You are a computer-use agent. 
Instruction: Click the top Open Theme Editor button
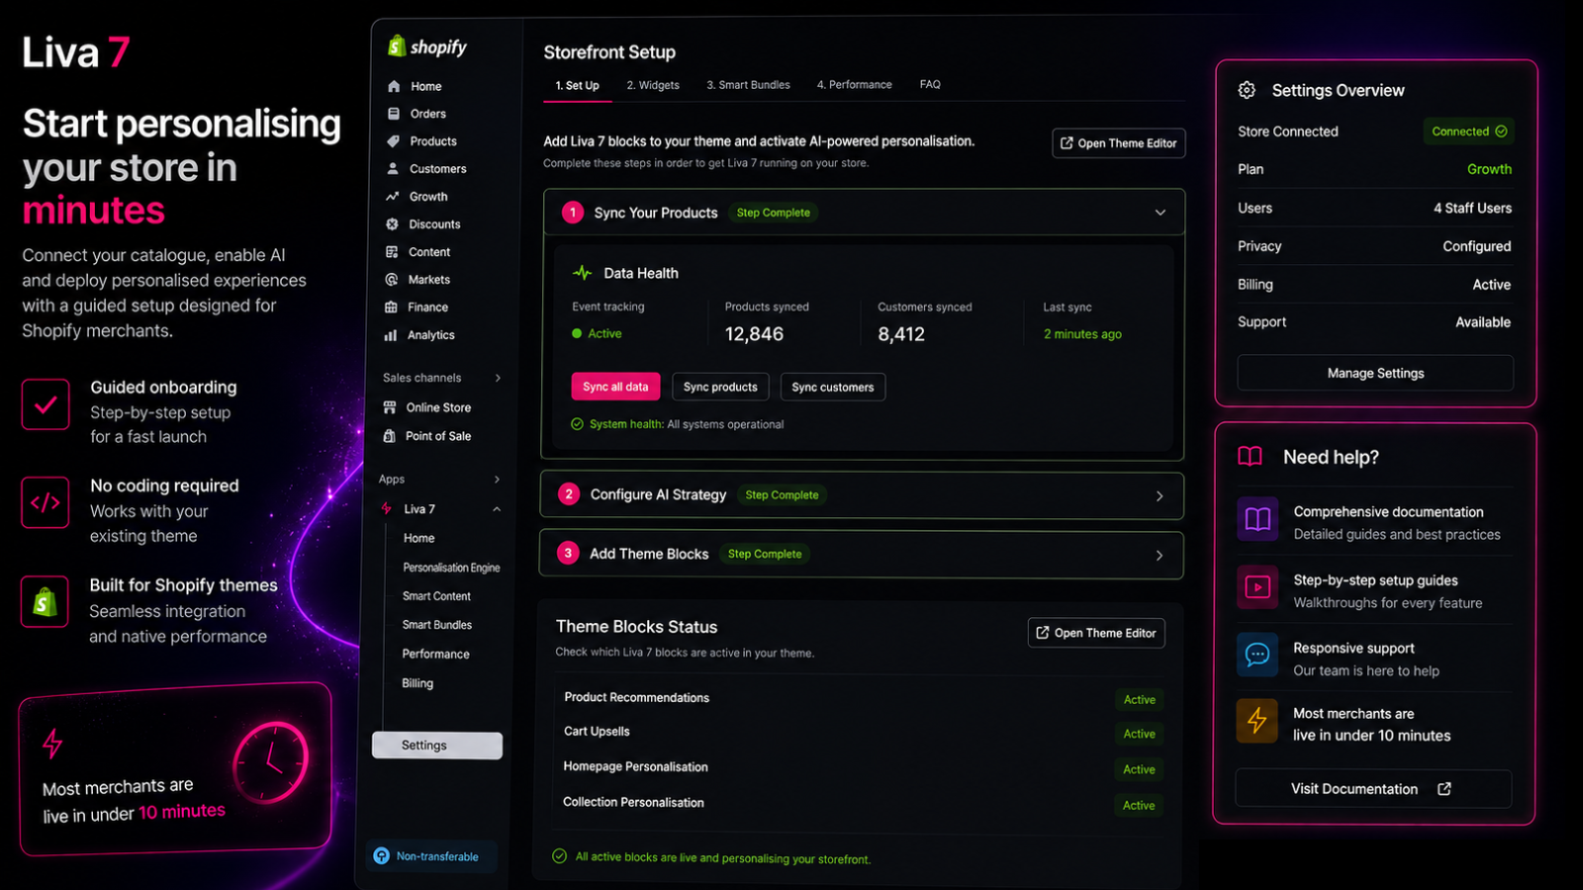click(1119, 143)
